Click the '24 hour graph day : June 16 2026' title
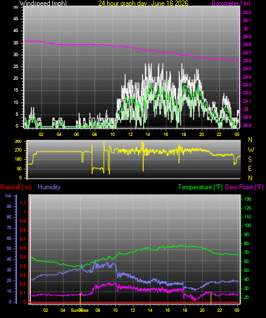Image resolution: width=266 pixels, height=318 pixels. click(x=143, y=3)
